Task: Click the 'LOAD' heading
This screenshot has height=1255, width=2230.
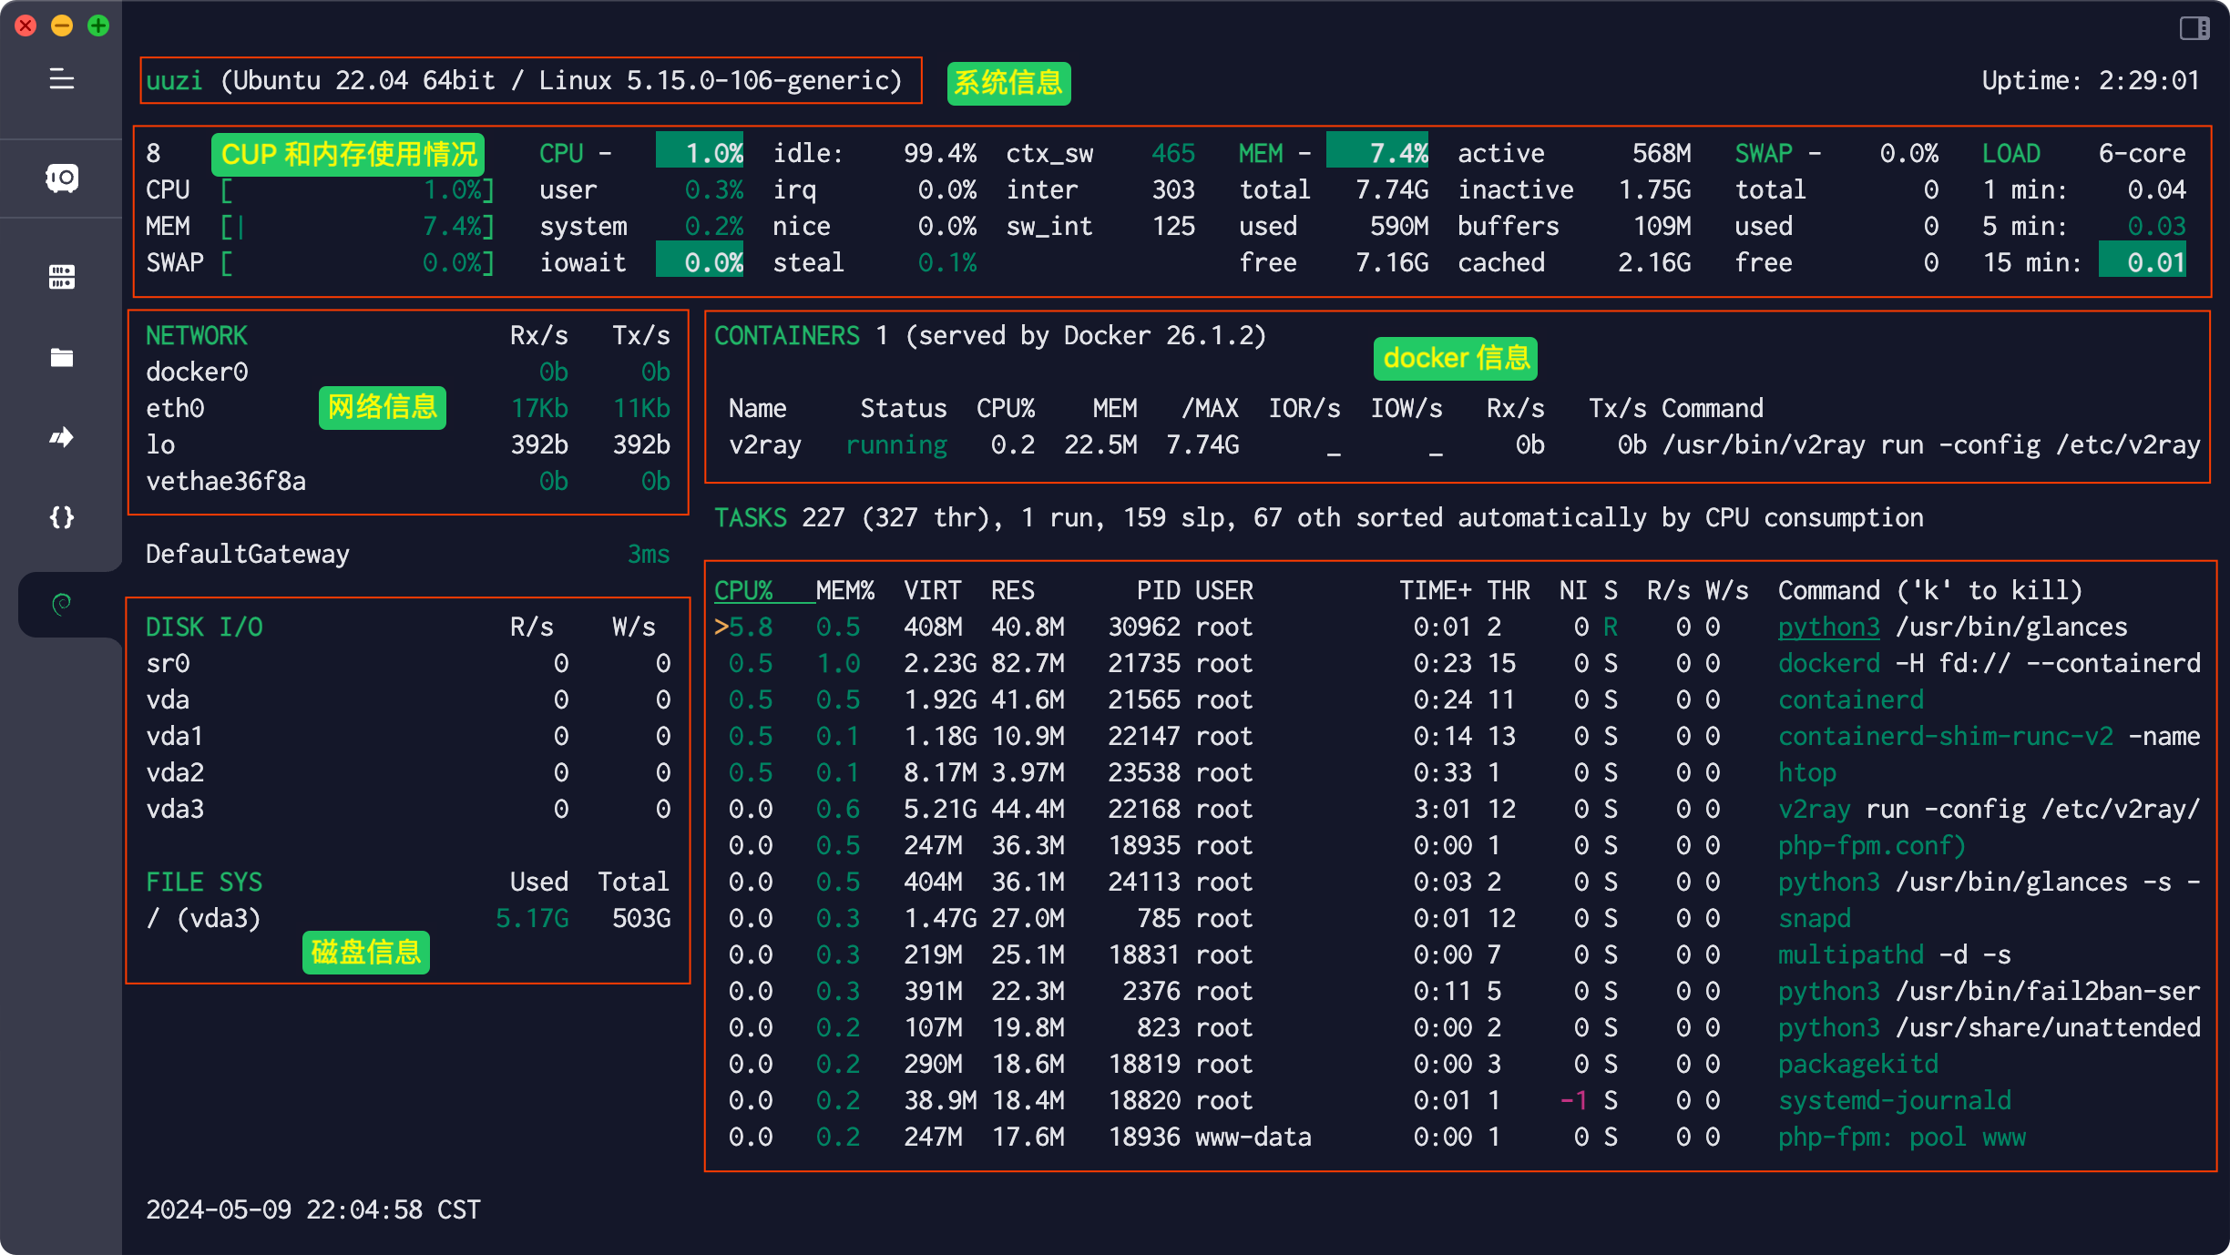Action: click(2011, 153)
